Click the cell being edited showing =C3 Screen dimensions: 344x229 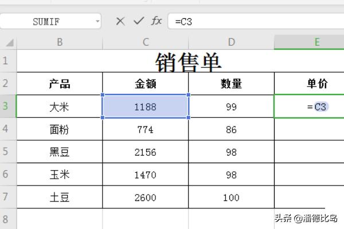(309, 106)
